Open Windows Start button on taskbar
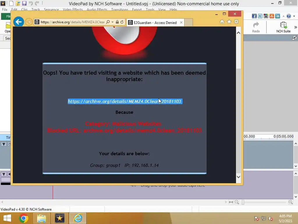This screenshot has height=224, width=298. (7, 218)
